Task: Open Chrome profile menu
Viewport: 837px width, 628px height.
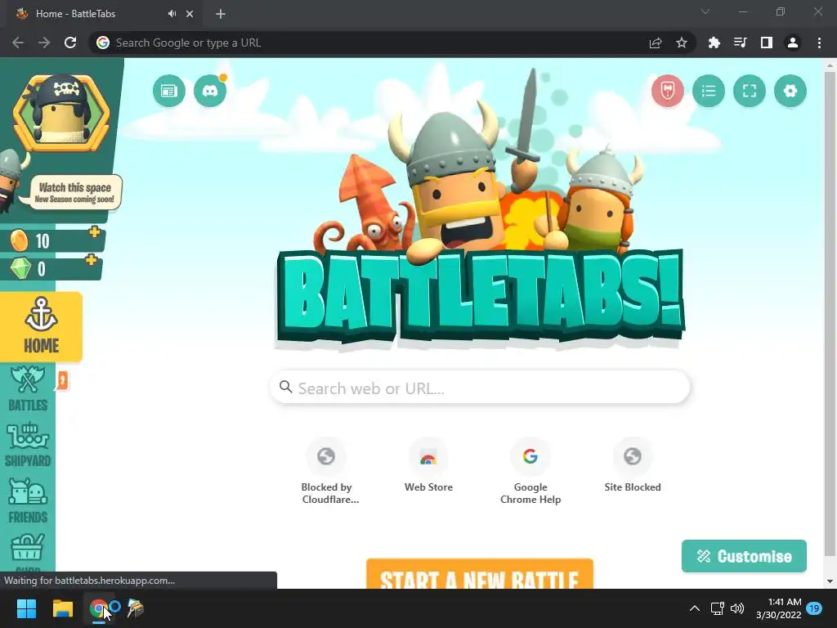Action: click(x=793, y=43)
